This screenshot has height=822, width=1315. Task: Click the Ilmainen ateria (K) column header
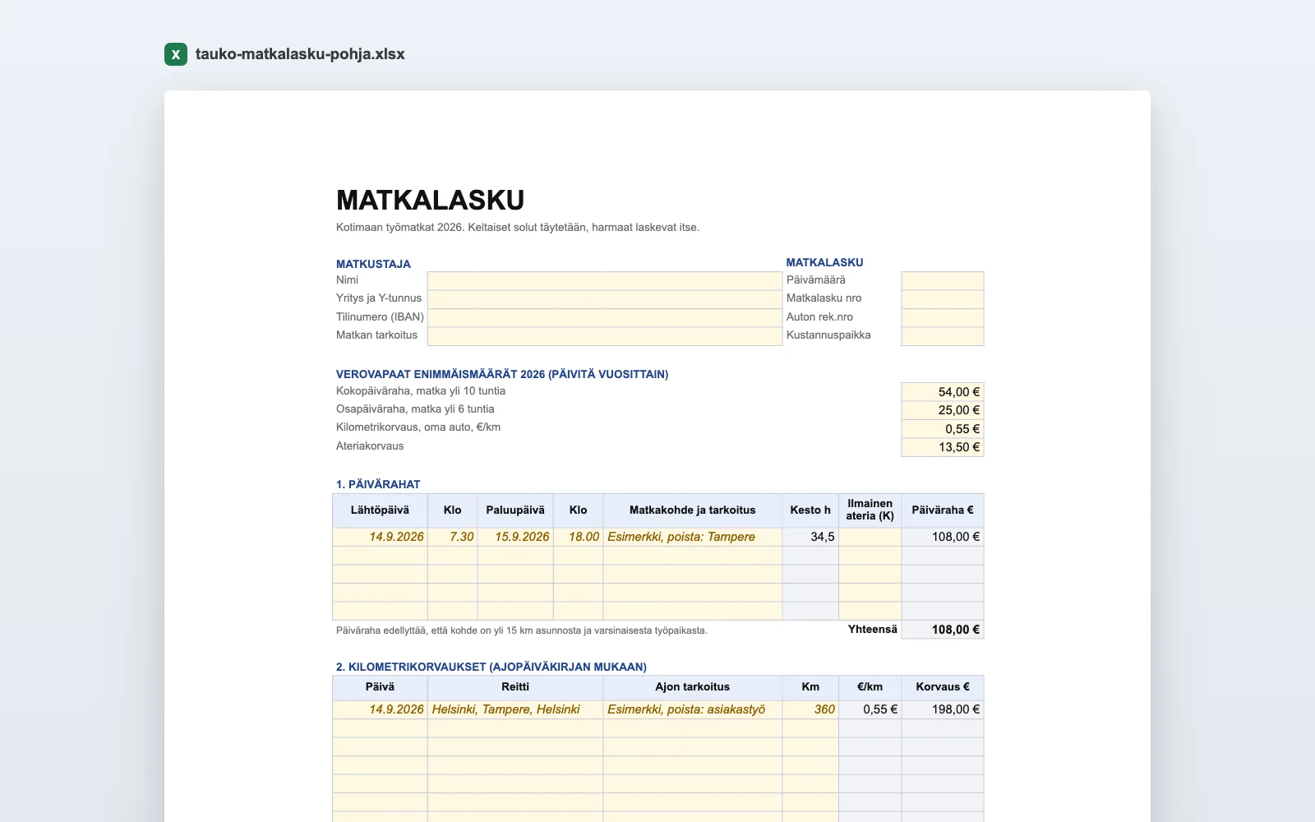870,510
